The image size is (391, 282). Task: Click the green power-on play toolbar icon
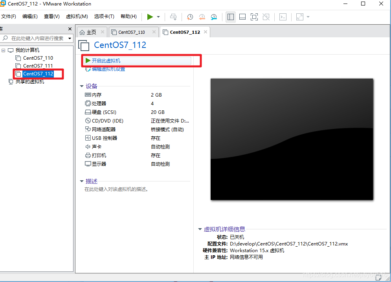(x=150, y=17)
